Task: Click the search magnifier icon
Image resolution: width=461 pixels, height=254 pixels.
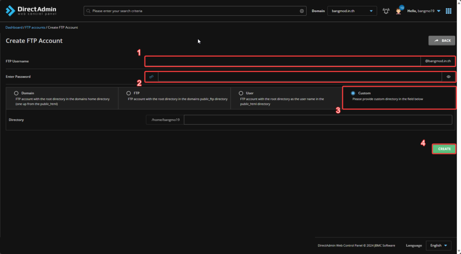Action: [88, 11]
